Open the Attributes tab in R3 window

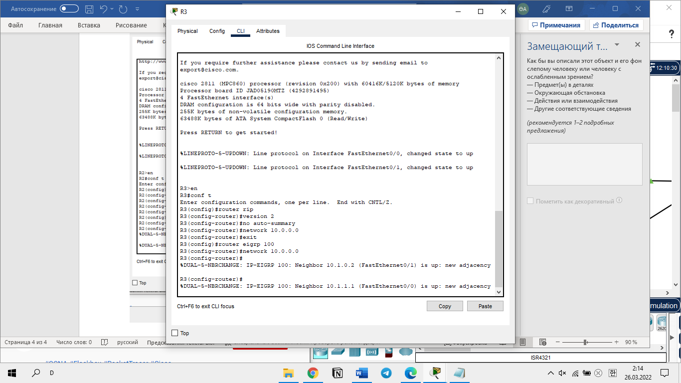coord(268,31)
